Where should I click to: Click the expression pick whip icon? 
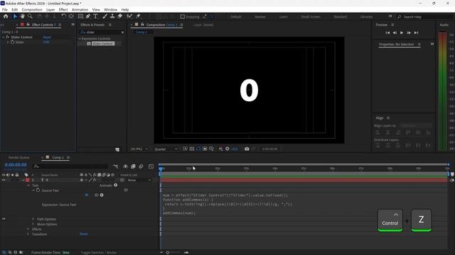(97, 195)
